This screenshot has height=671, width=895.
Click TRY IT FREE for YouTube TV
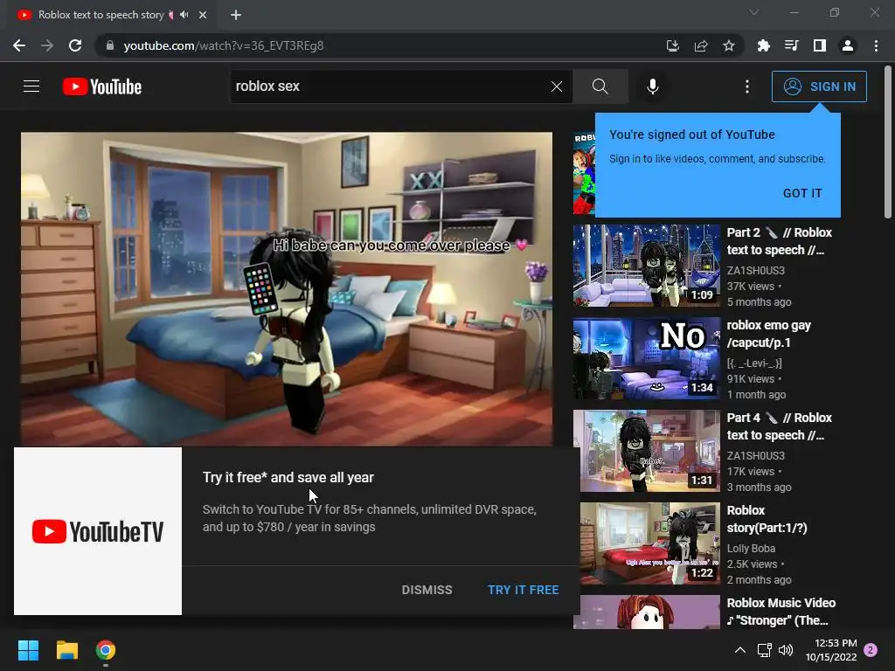(x=523, y=590)
